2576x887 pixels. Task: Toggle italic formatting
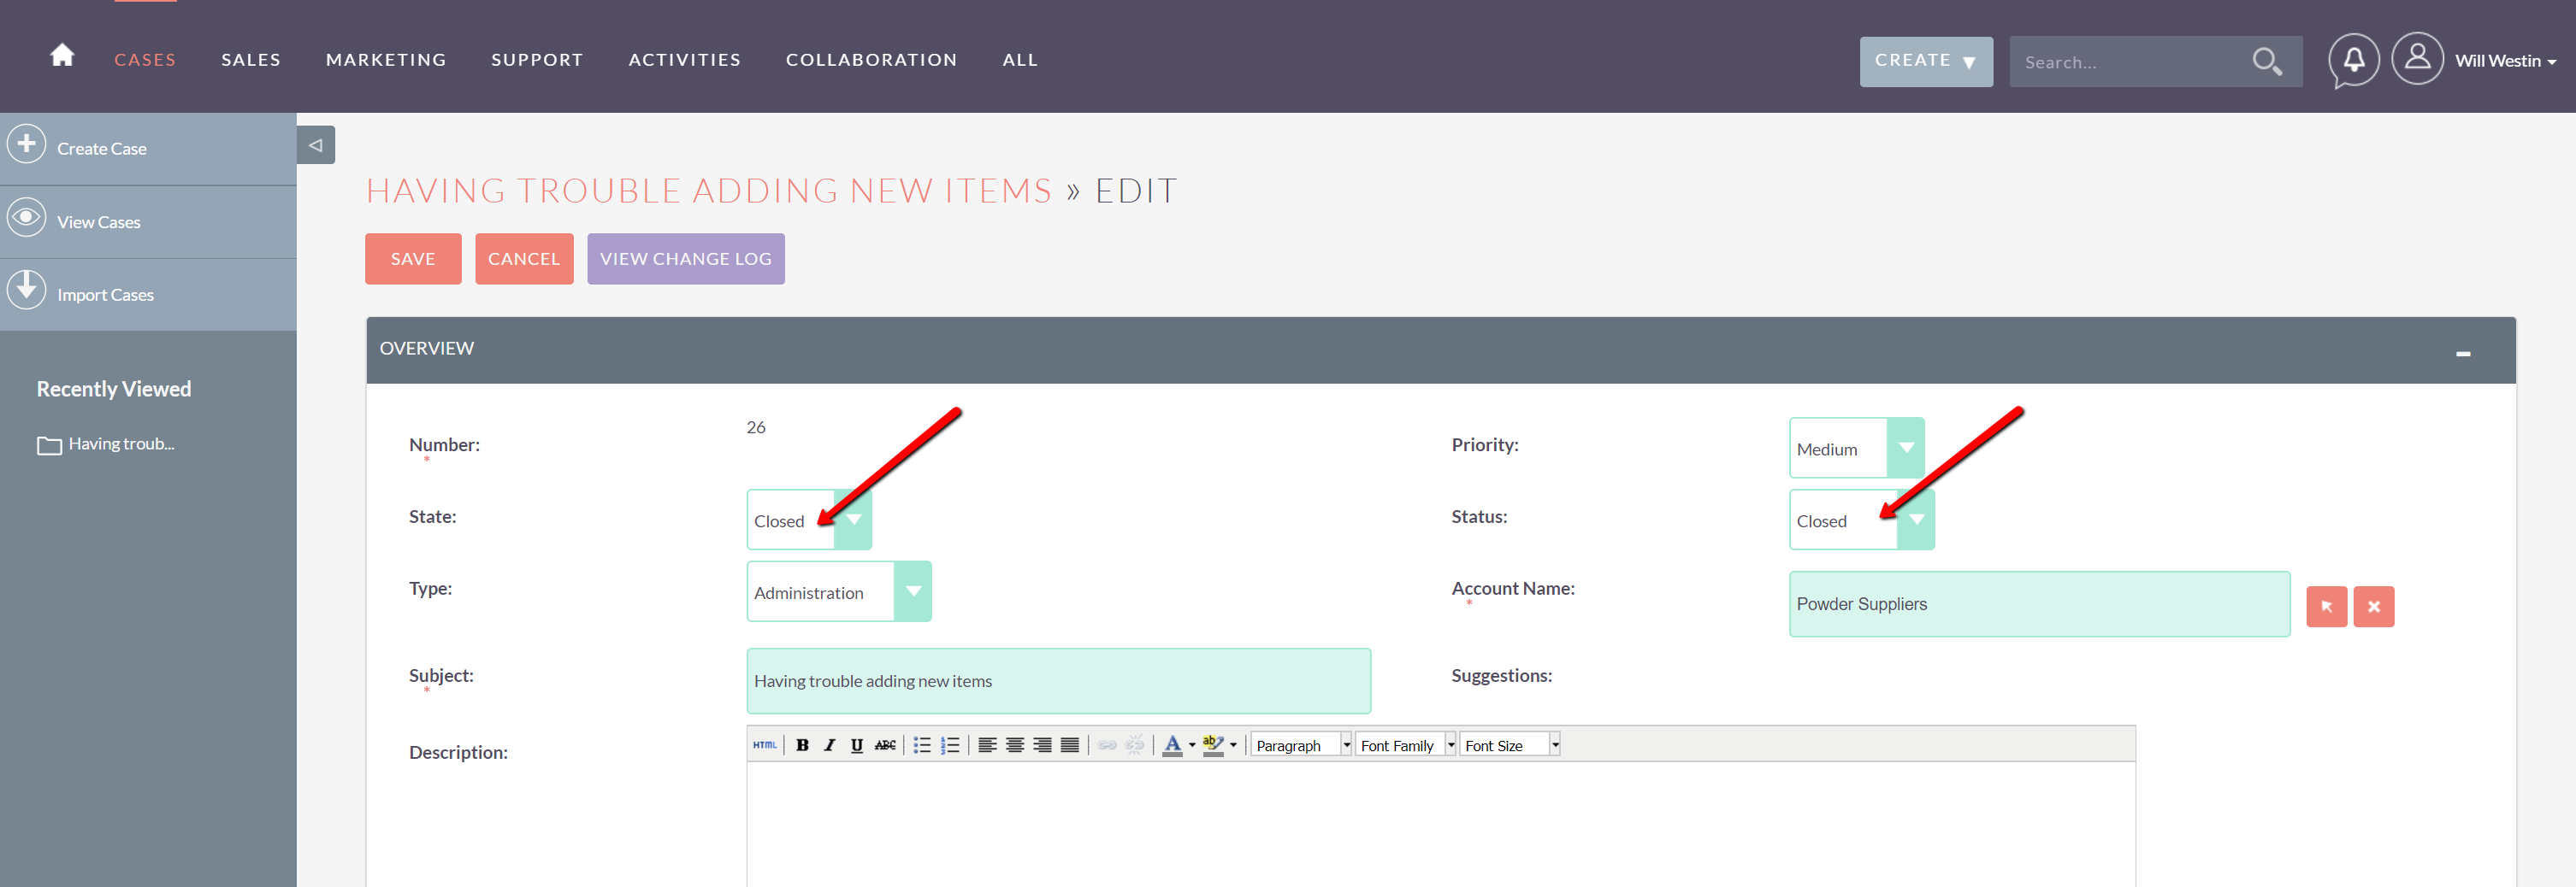point(829,745)
